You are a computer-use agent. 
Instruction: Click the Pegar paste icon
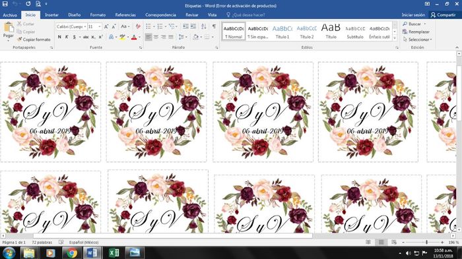point(9,28)
